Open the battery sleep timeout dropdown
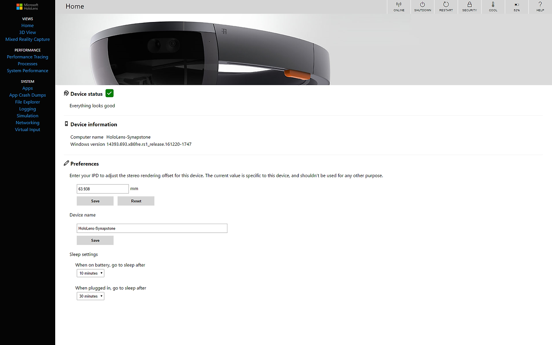552x345 pixels. click(x=91, y=273)
